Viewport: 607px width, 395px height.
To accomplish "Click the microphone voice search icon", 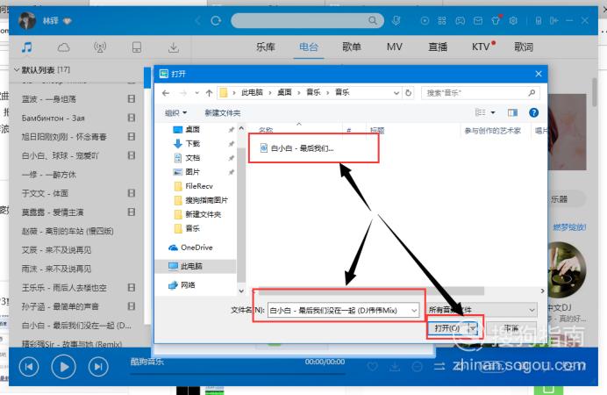I will tap(396, 20).
